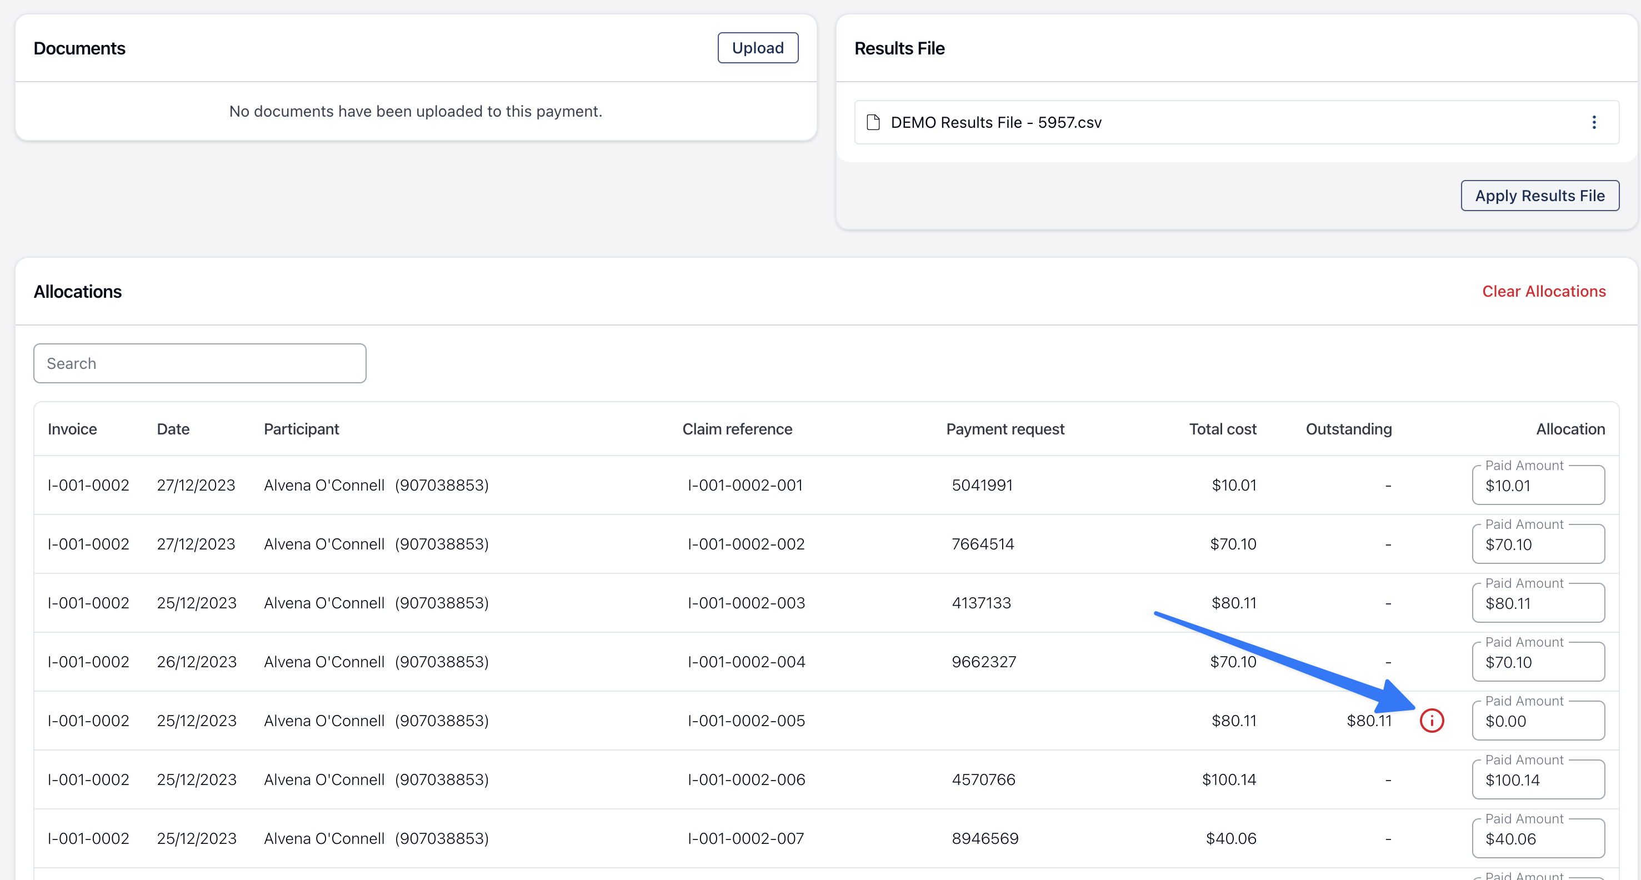Click payment request number 8946569

(985, 838)
